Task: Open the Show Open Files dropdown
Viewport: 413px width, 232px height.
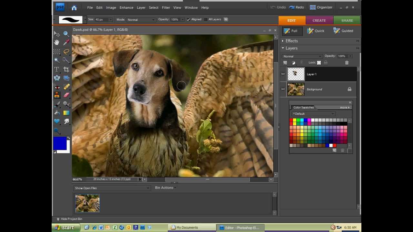Action: (112, 188)
